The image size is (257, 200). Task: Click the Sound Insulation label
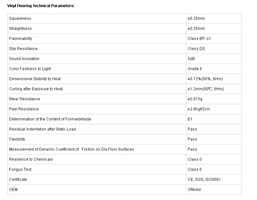pyautogui.click(x=24, y=59)
